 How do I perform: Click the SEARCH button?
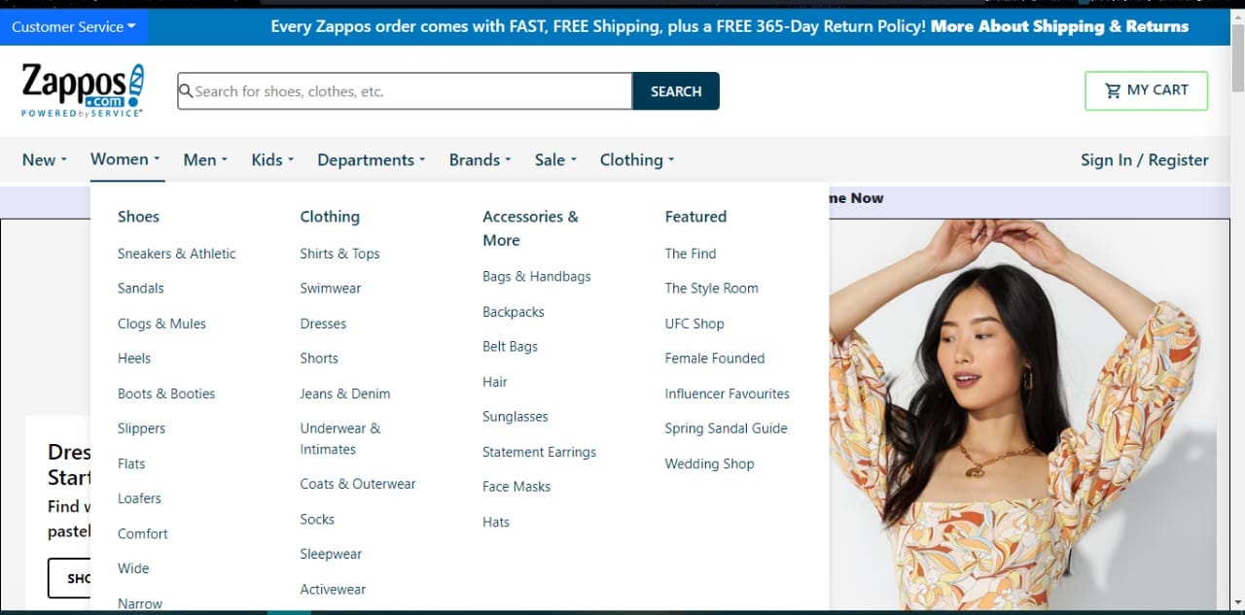(x=676, y=90)
